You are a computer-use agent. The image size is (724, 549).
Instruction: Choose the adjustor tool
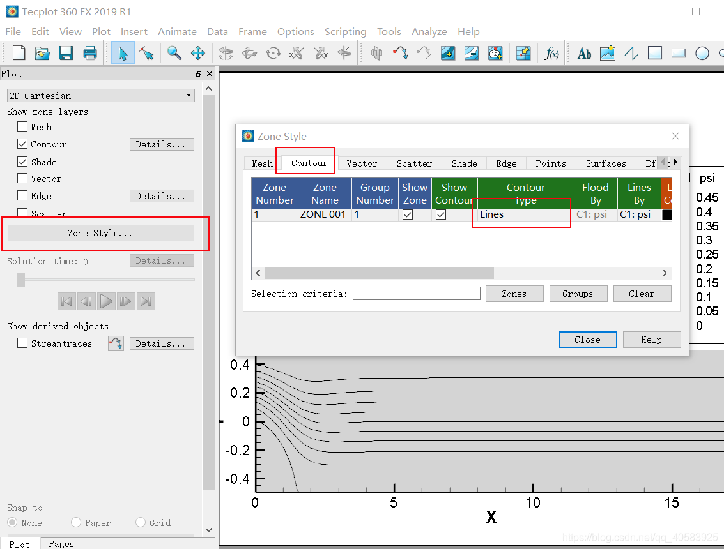147,53
